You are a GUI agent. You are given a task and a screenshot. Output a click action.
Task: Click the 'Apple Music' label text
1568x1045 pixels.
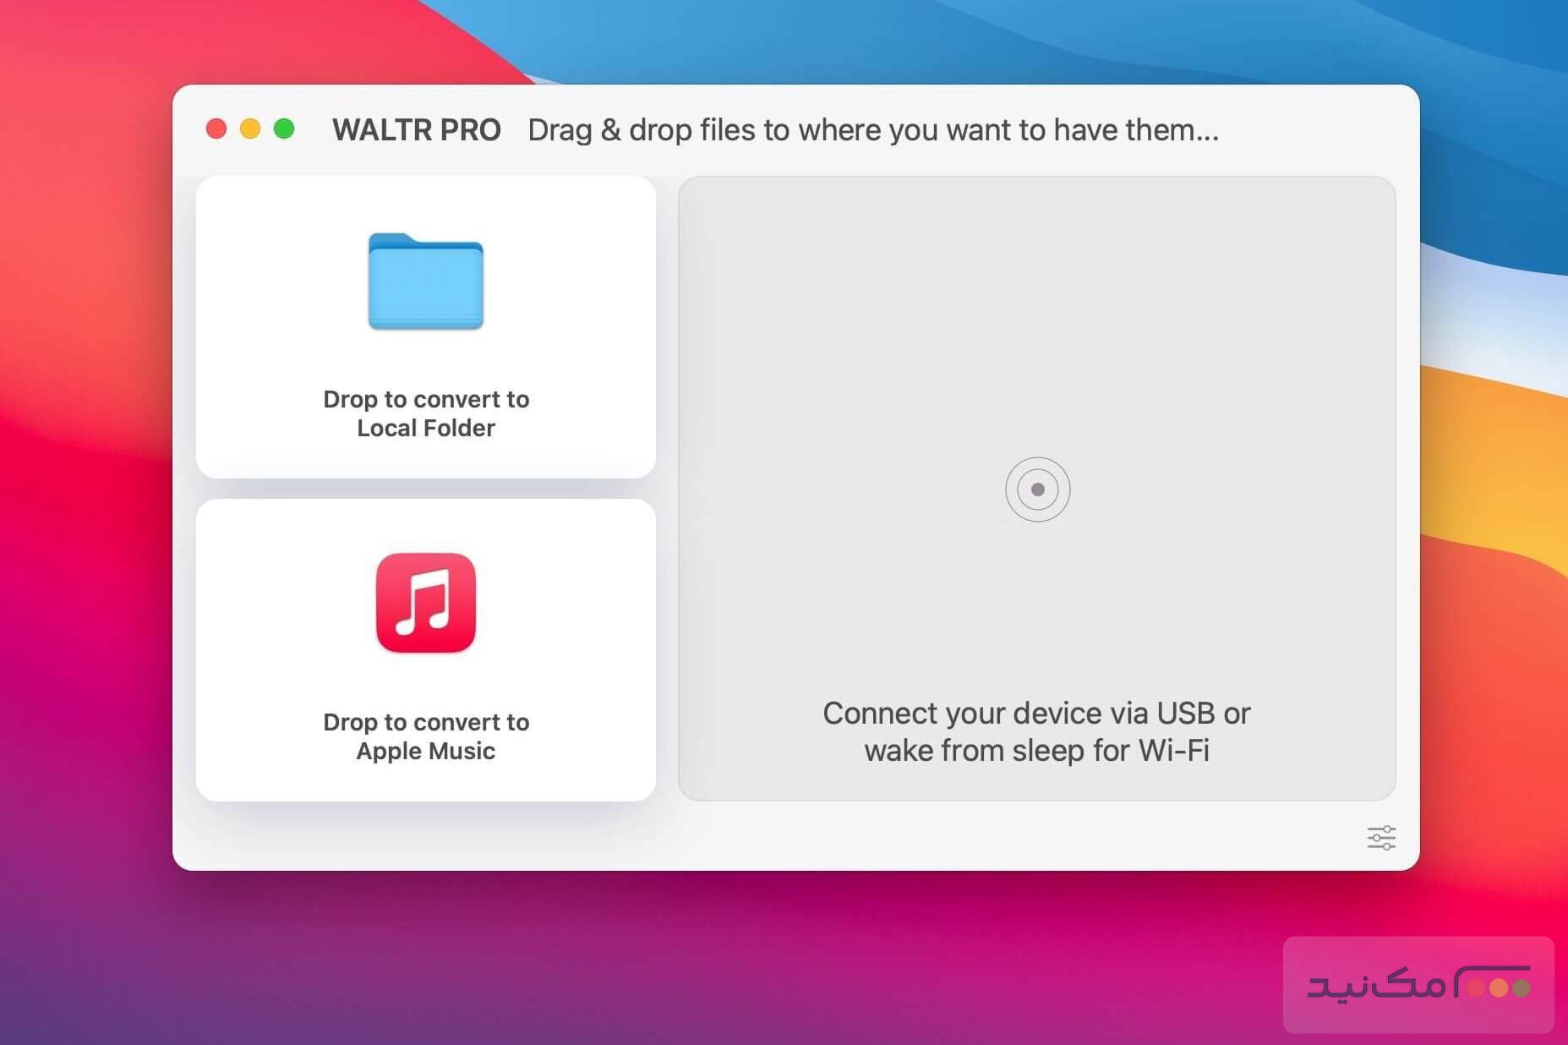tap(425, 751)
